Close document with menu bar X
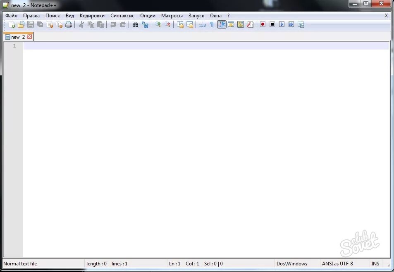 387,16
